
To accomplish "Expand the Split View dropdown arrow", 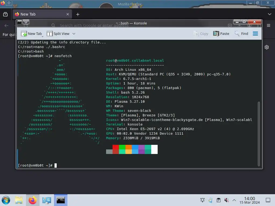I will click(x=74, y=34).
